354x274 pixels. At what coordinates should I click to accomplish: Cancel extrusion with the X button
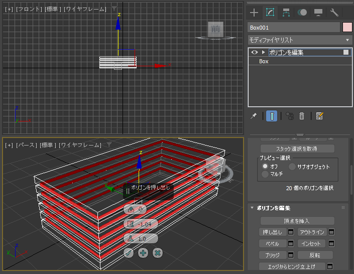(x=158, y=253)
